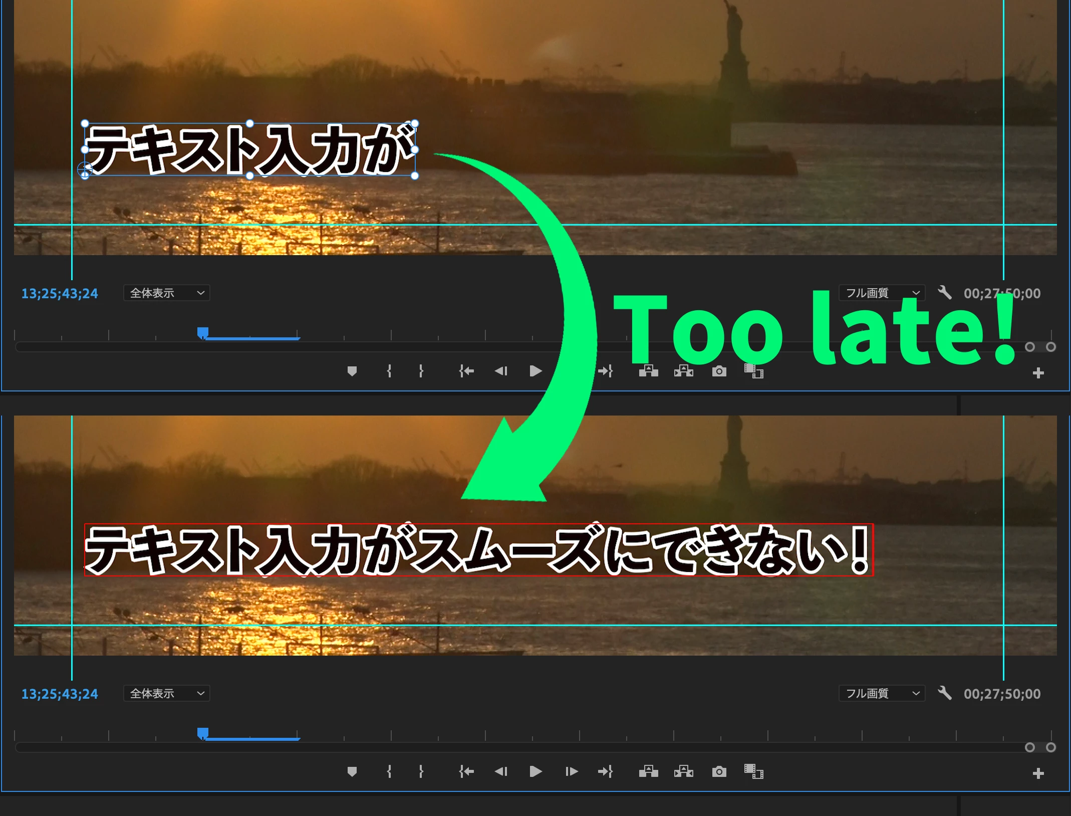Open Button Editor plus in lower monitor
1071x816 pixels.
coord(1038,773)
